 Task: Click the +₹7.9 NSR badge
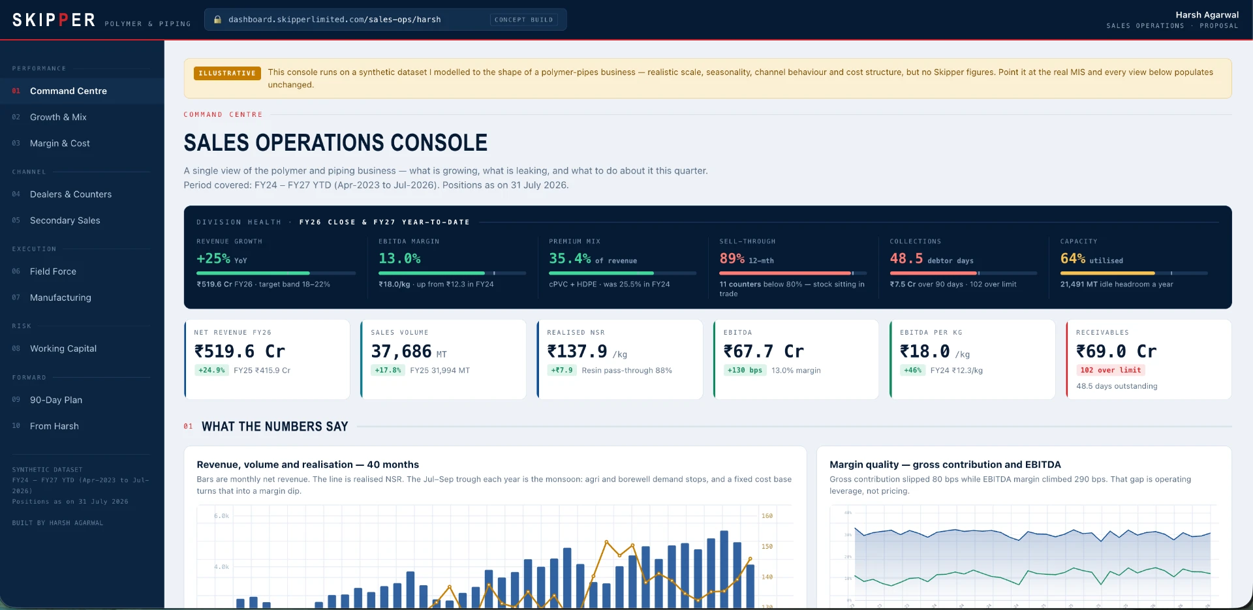[x=562, y=370]
